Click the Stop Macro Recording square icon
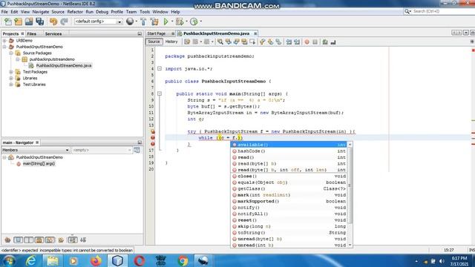This screenshot has width=475, height=267. [315, 42]
